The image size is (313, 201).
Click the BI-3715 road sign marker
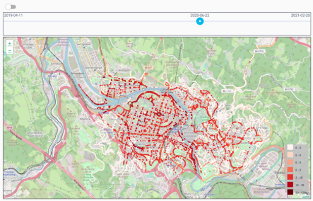(x=259, y=51)
